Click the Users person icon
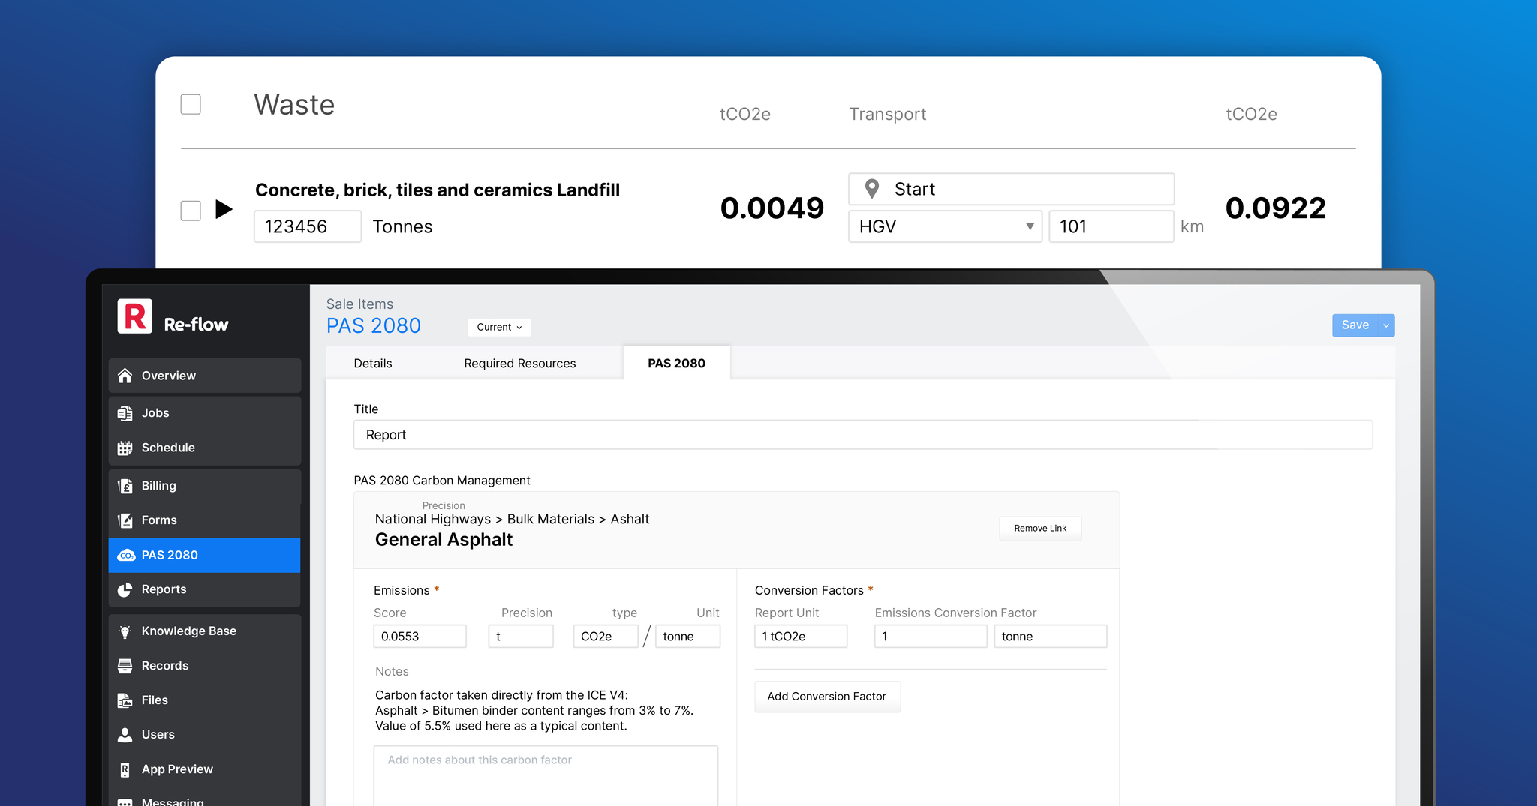This screenshot has width=1537, height=806. tap(125, 735)
